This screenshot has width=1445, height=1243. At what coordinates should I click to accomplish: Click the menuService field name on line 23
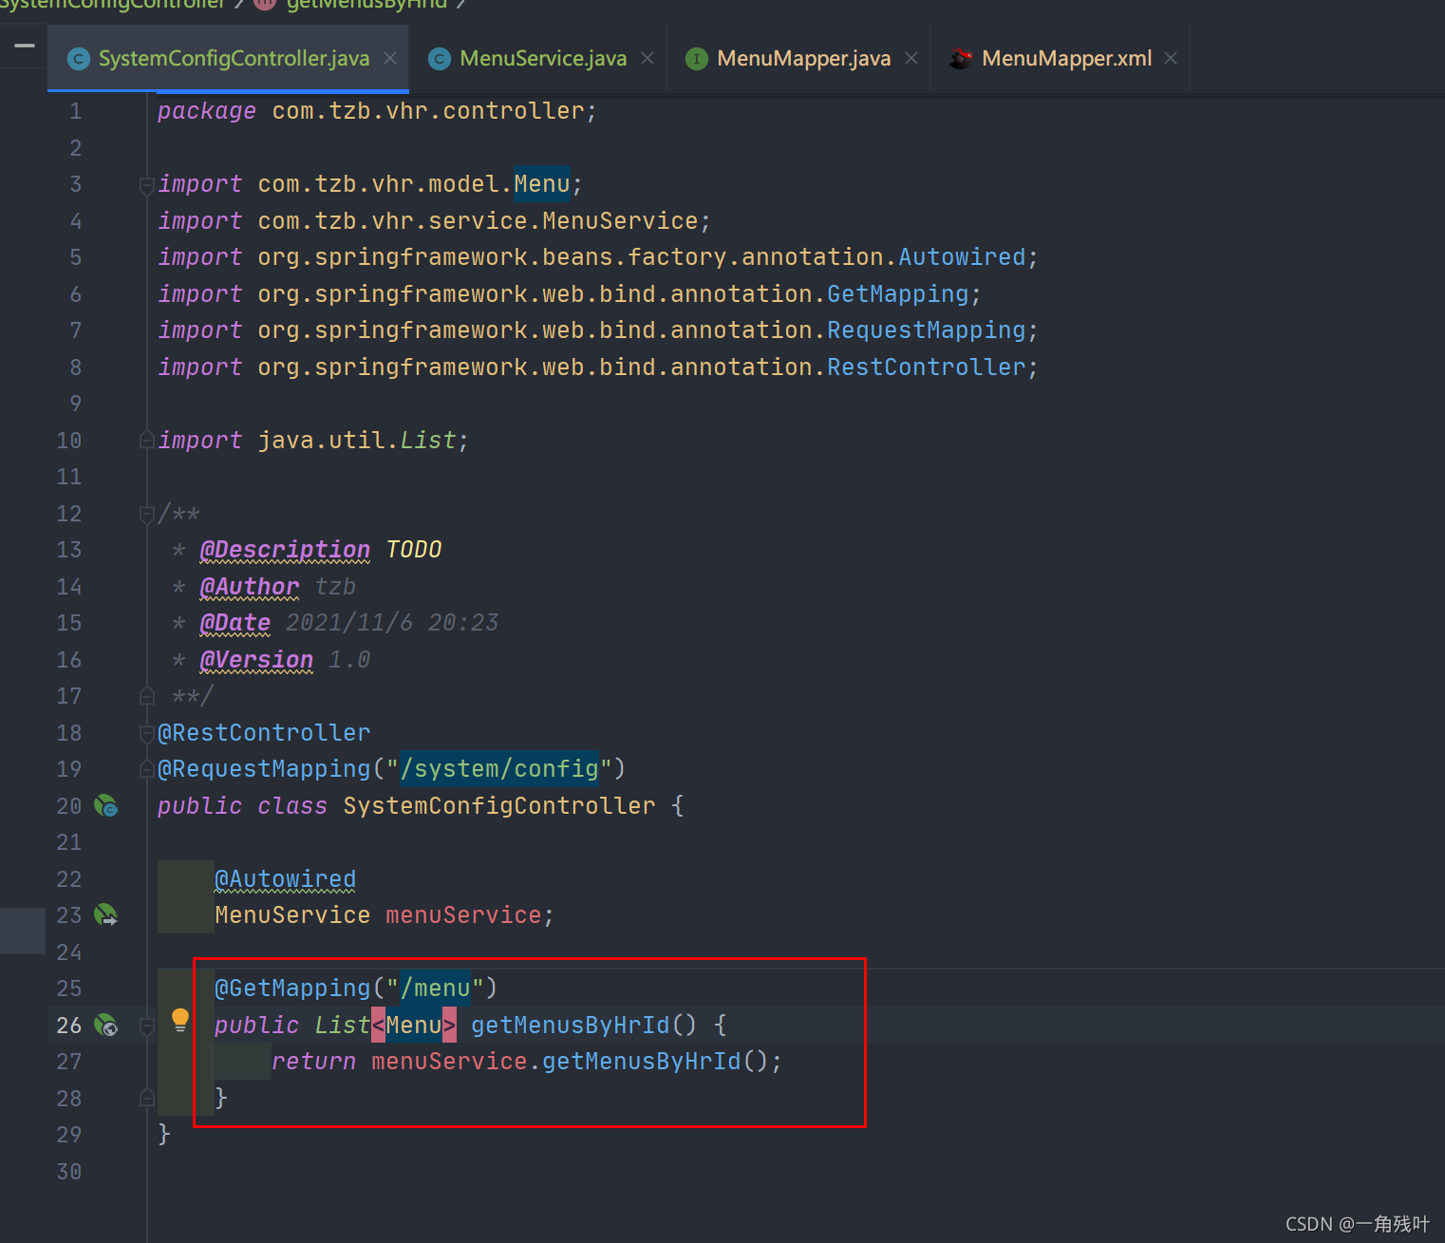click(463, 915)
